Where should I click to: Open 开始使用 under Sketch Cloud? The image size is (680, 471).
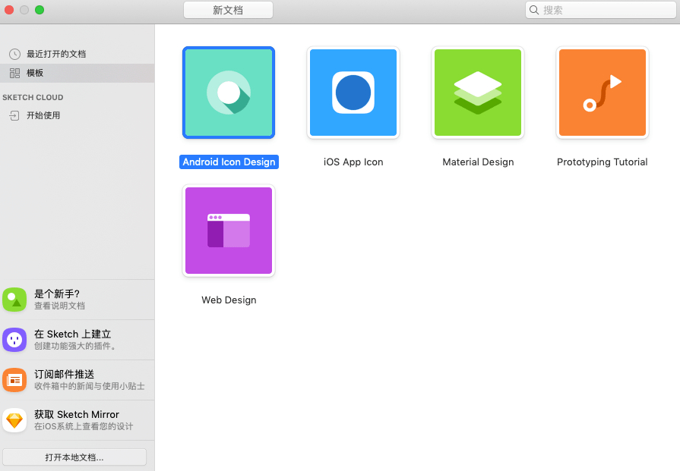(x=43, y=115)
